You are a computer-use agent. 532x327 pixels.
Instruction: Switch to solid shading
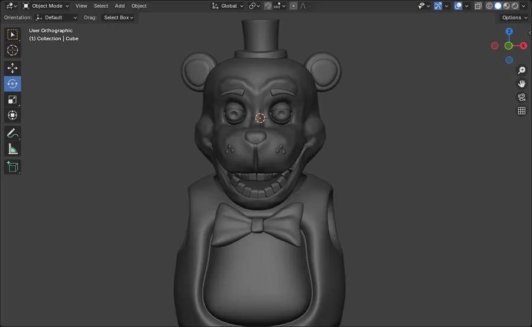click(x=498, y=6)
